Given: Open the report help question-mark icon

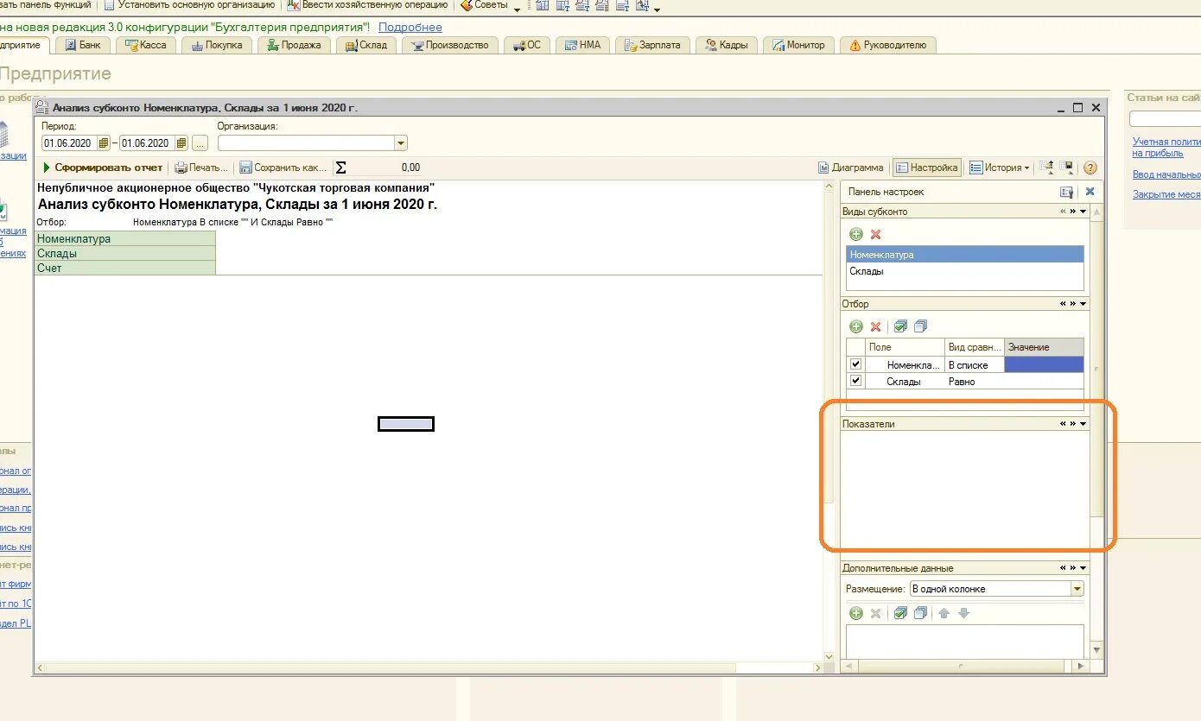Looking at the screenshot, I should [x=1090, y=168].
